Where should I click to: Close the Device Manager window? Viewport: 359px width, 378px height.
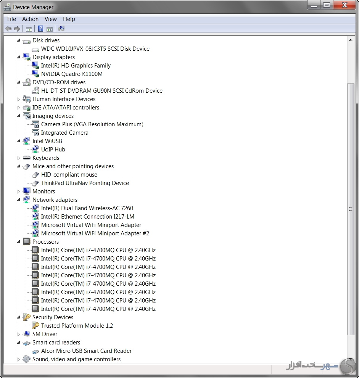pyautogui.click(x=345, y=5)
